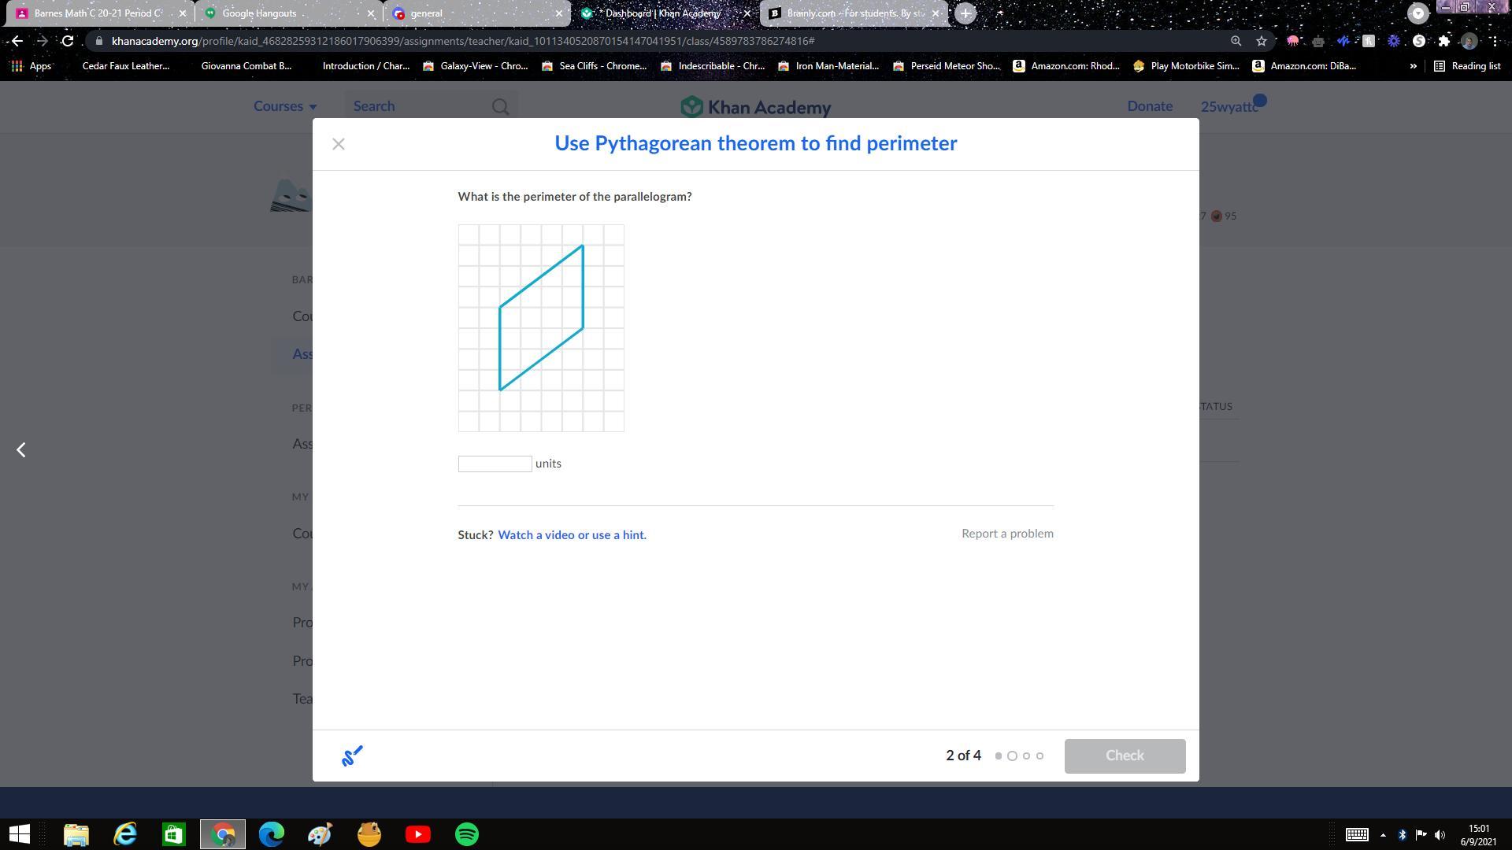Show more bookmarks with the chevron
This screenshot has width=1512, height=850.
point(1413,66)
